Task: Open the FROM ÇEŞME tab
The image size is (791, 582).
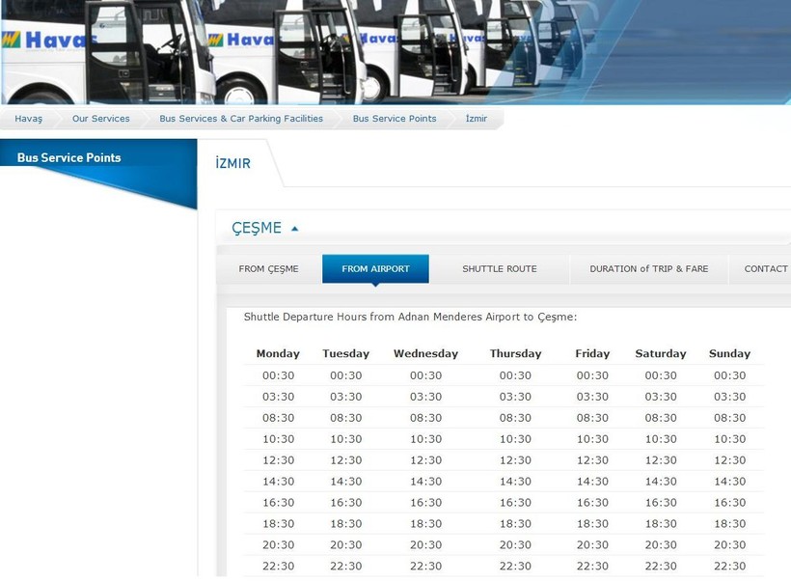Action: tap(268, 269)
